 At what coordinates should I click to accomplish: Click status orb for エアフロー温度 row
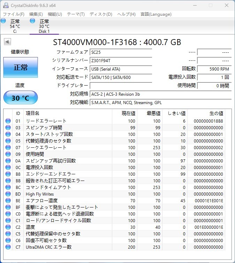coord(8,200)
